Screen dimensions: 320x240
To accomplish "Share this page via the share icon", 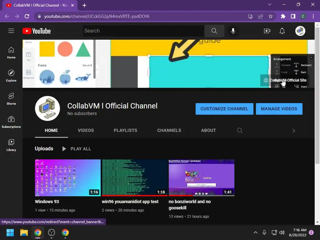I will click(x=261, y=16).
